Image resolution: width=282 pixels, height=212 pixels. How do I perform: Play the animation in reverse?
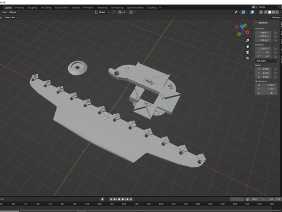pyautogui.click(x=119, y=199)
